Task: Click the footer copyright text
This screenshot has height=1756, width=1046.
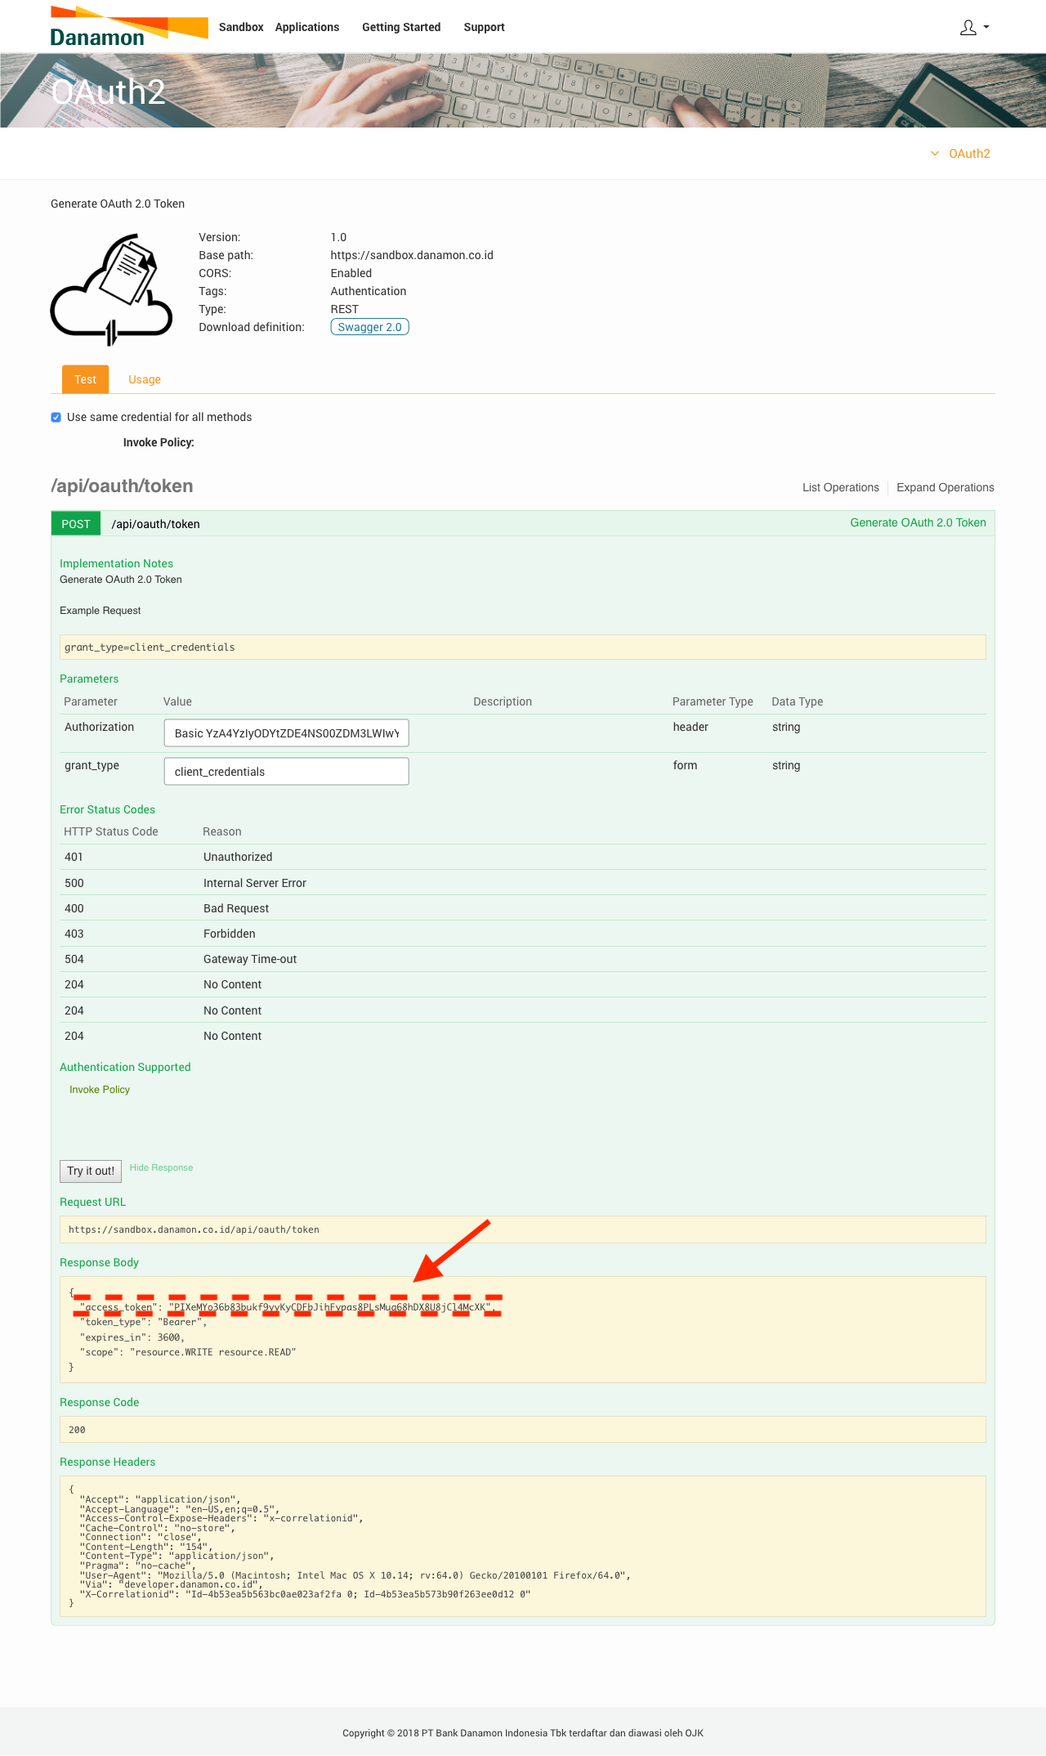Action: coord(523,1733)
